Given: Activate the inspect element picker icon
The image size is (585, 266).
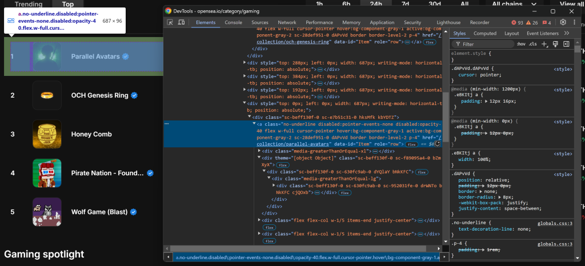Looking at the screenshot, I should (x=170, y=22).
